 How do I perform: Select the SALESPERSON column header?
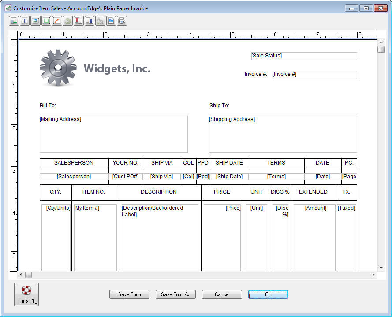point(74,163)
